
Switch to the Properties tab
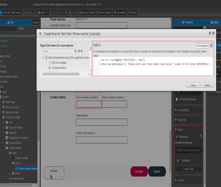187,22
